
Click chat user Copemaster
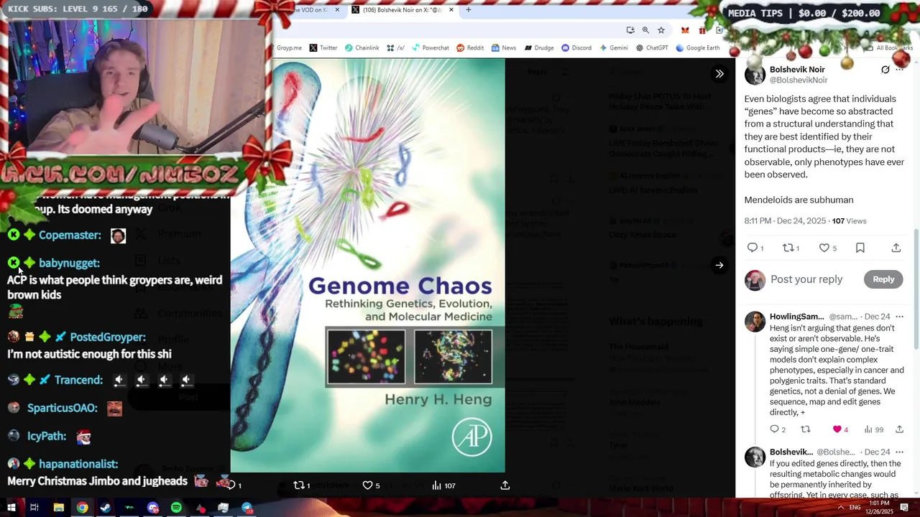pyautogui.click(x=70, y=235)
